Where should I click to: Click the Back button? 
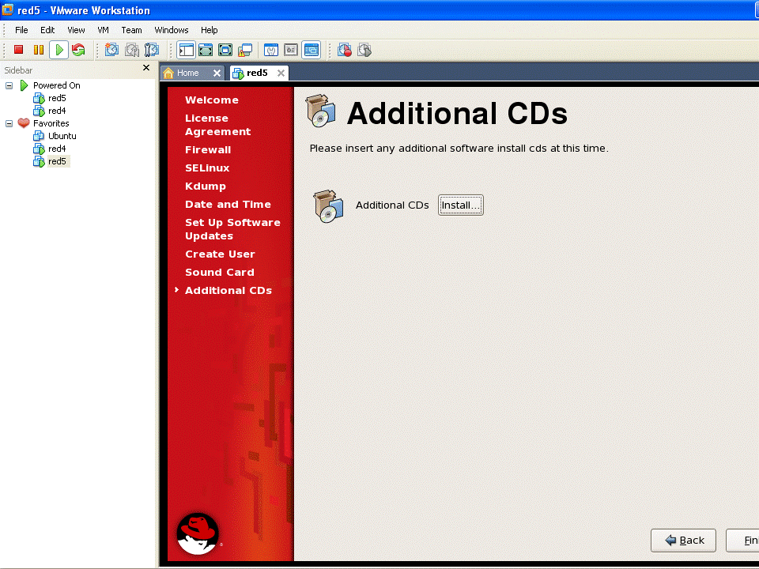[x=683, y=541]
